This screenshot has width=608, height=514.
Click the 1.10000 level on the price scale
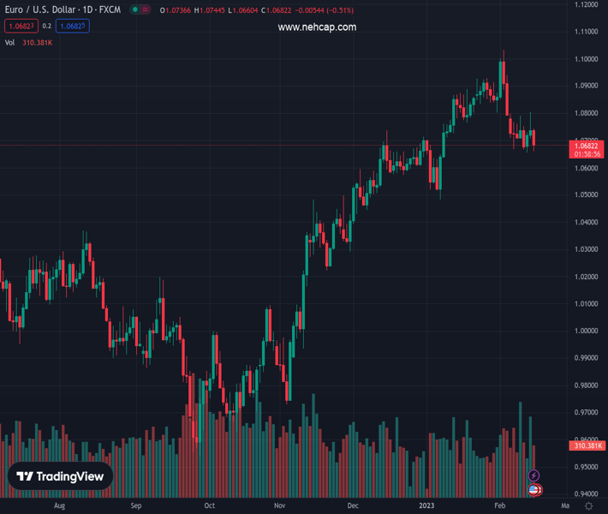click(587, 59)
